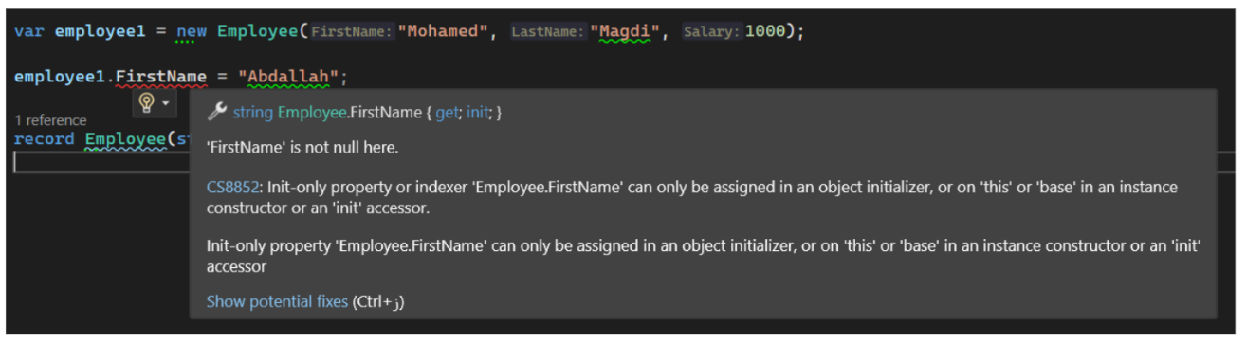Click the 1000 salary value
Image resolution: width=1246 pixels, height=343 pixels.
765,31
